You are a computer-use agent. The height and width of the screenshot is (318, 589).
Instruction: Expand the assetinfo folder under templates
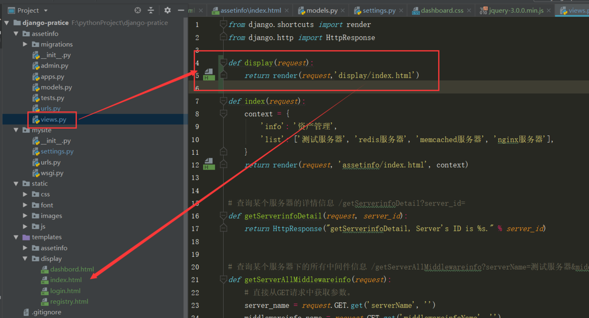coord(26,248)
